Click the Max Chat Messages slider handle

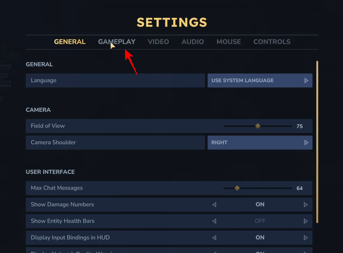(237, 188)
